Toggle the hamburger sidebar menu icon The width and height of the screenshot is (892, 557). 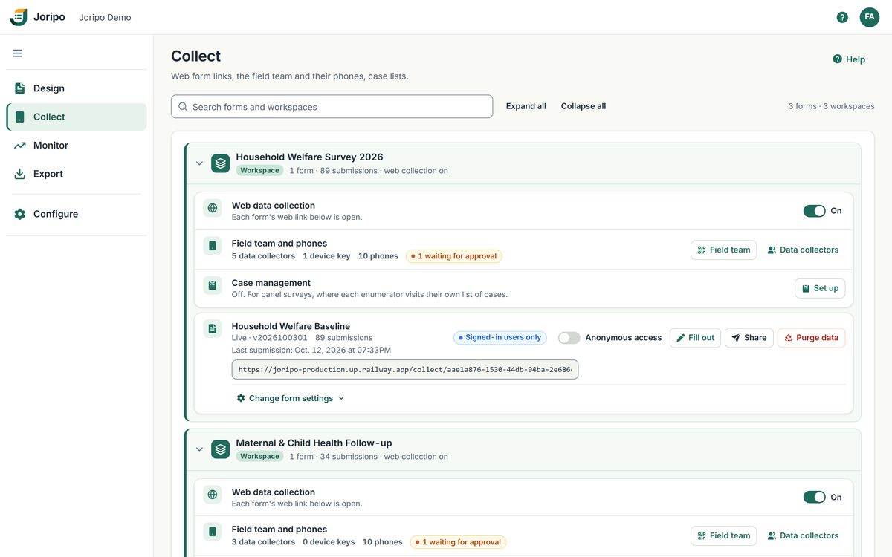(x=17, y=53)
